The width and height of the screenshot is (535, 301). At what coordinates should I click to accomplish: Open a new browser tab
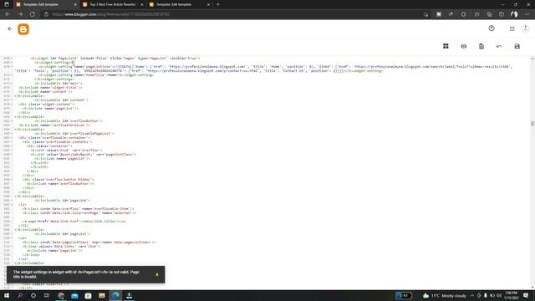218,4
